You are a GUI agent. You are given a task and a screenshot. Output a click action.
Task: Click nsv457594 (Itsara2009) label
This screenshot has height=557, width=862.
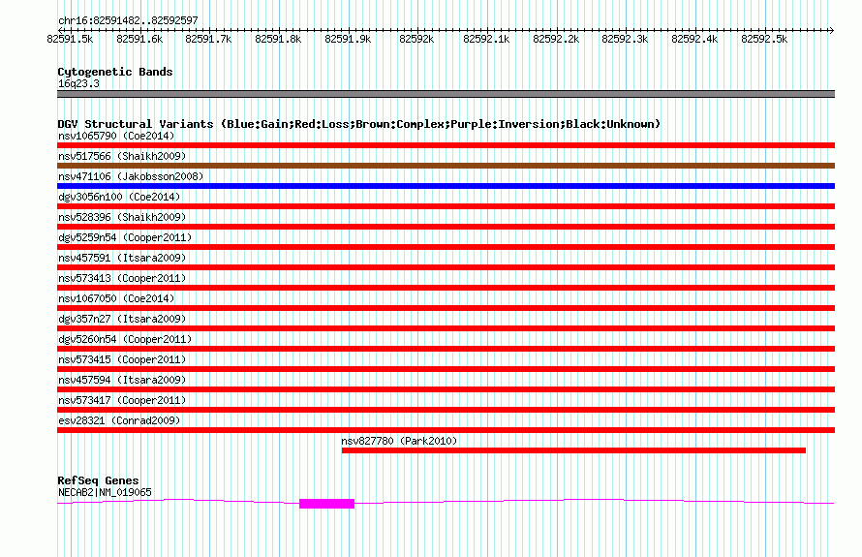122,380
